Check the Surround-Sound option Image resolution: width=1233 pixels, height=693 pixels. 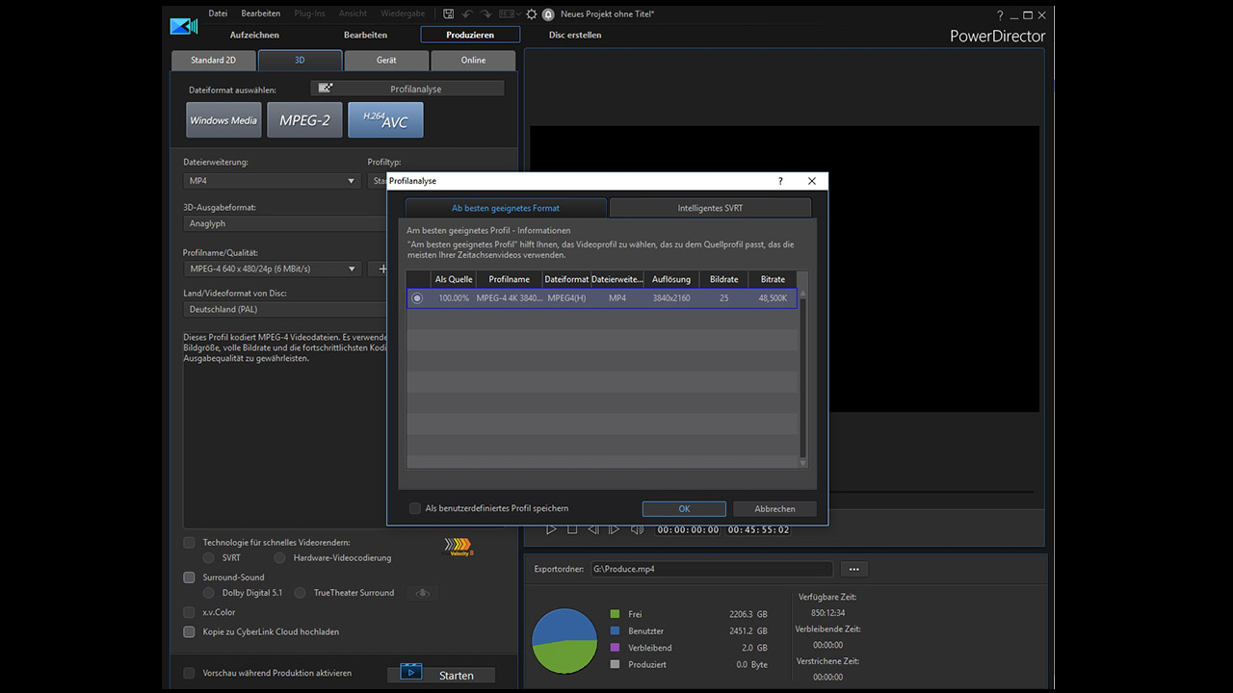coord(189,577)
